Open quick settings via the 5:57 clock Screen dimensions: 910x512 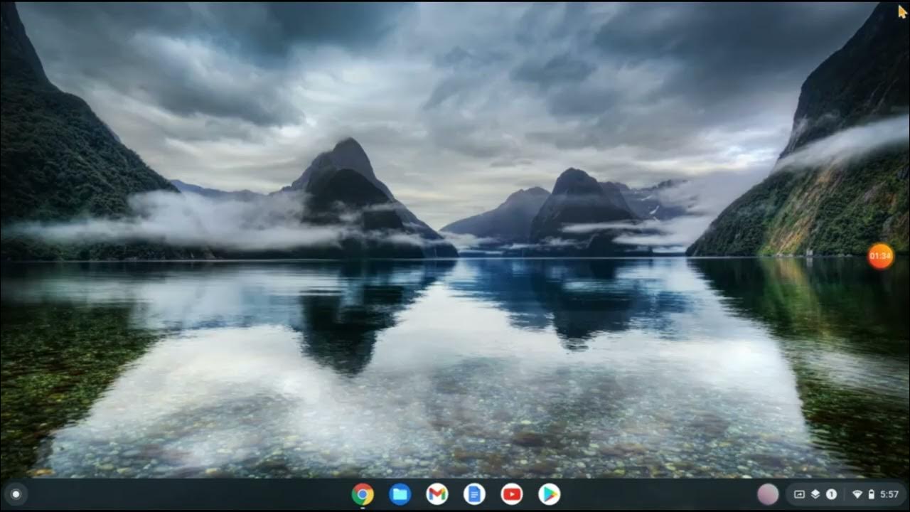tap(889, 494)
